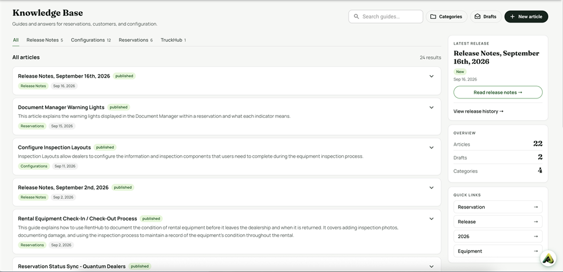Open the Release quick link
Screen dimensions: 563x272
[498, 222]
